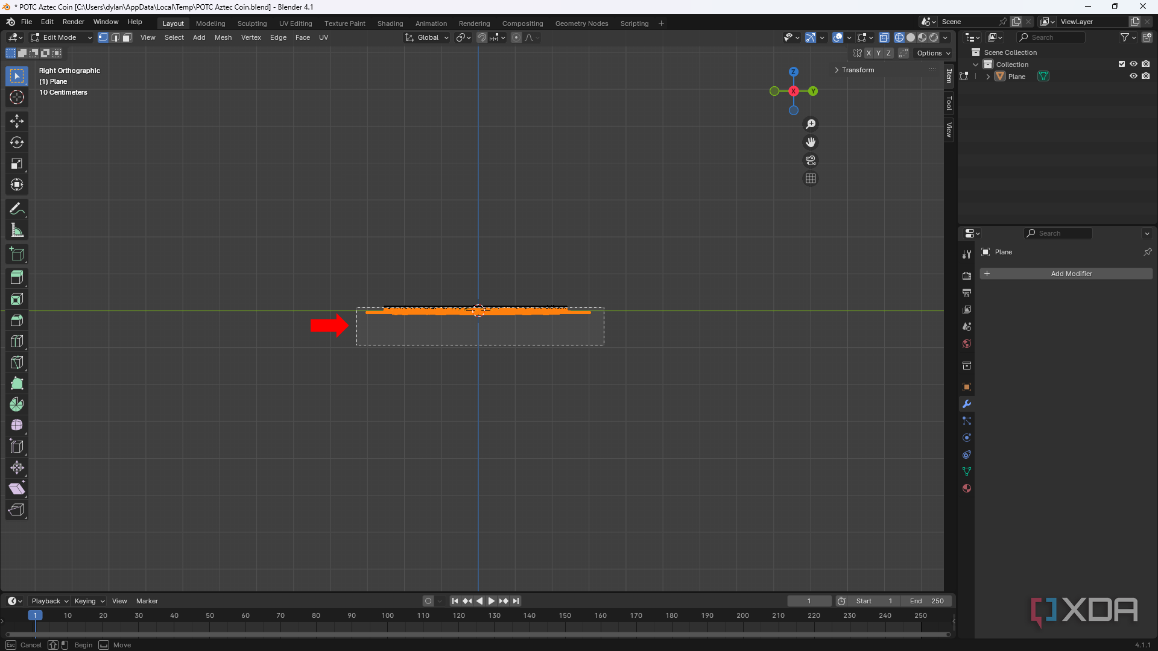Activate the Measure tool
This screenshot has height=651, width=1158.
16,230
